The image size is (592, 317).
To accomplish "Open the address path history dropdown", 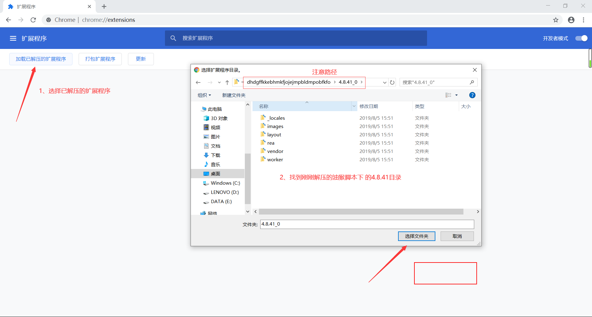I will coord(384,82).
